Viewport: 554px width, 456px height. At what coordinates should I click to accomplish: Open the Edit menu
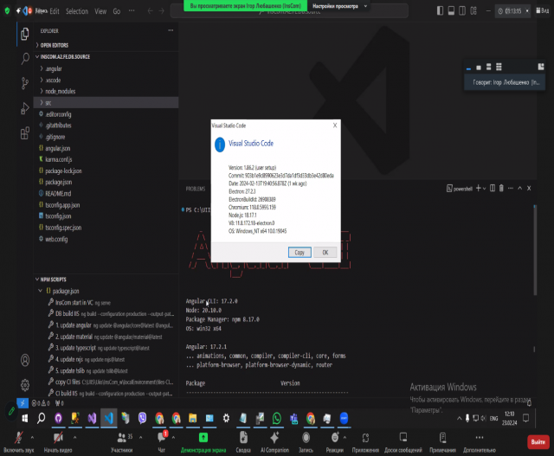tap(55, 11)
